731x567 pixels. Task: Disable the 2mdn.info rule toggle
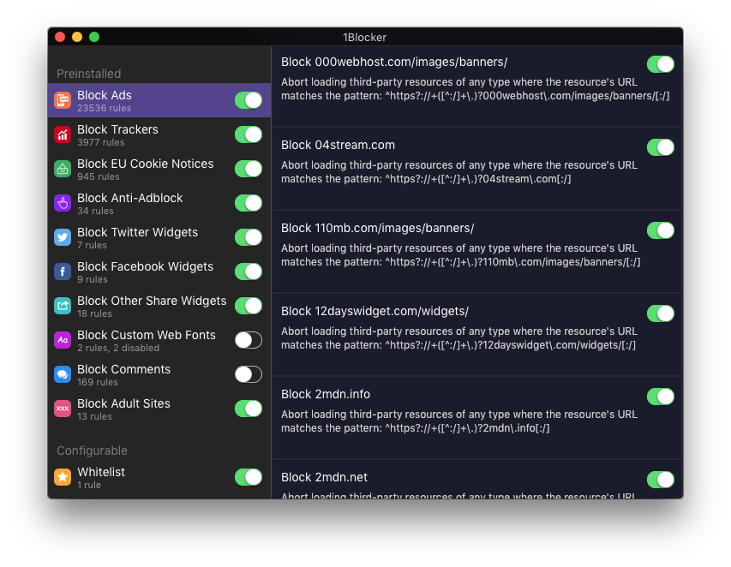(x=661, y=397)
